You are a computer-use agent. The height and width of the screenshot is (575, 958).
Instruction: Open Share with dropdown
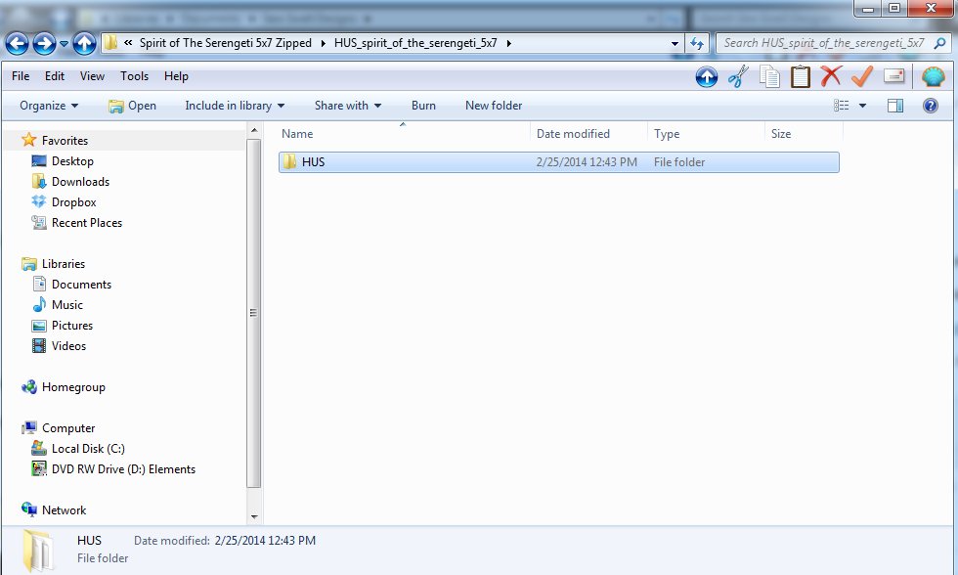pyautogui.click(x=348, y=106)
